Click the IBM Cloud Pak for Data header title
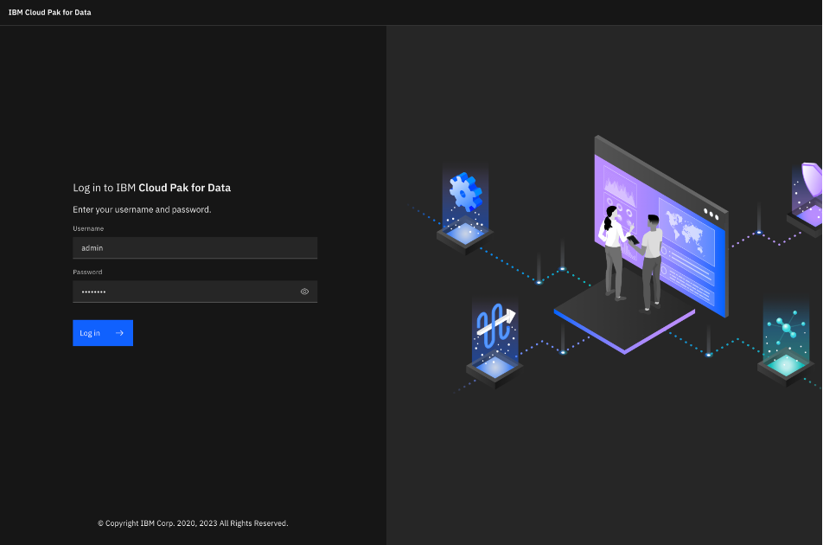Screen dimensions: 823x545 (x=49, y=12)
